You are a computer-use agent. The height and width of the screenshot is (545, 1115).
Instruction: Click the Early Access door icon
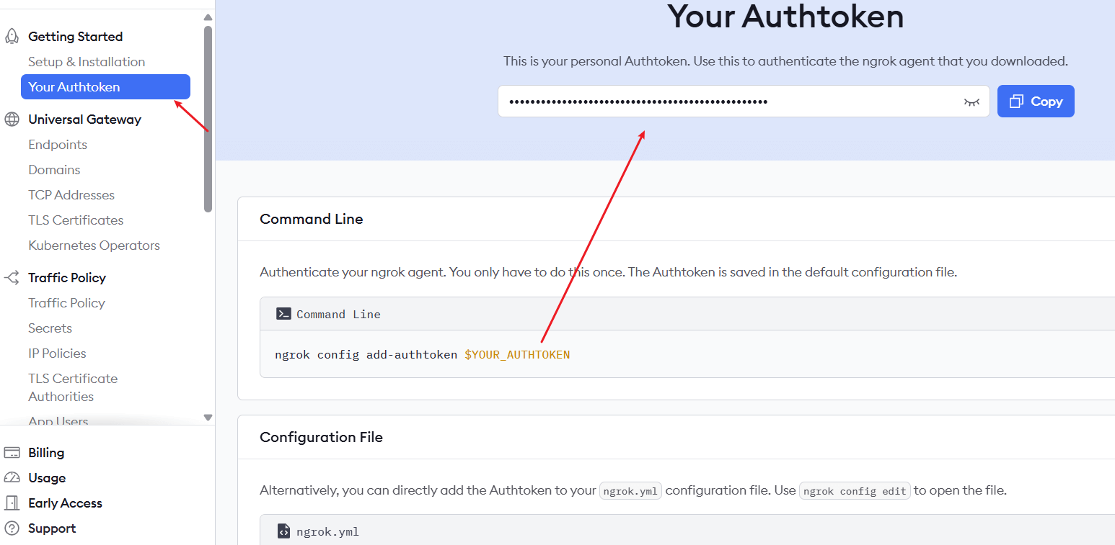pyautogui.click(x=12, y=503)
